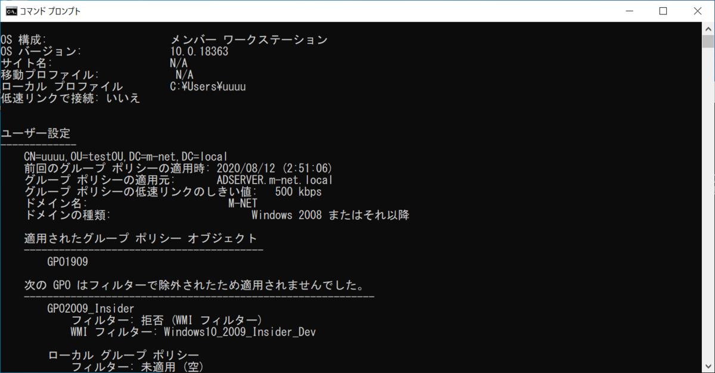Image resolution: width=715 pixels, height=373 pixels.
Task: Click the filtered GPO name GPO2009_Insider
Action: 91,308
